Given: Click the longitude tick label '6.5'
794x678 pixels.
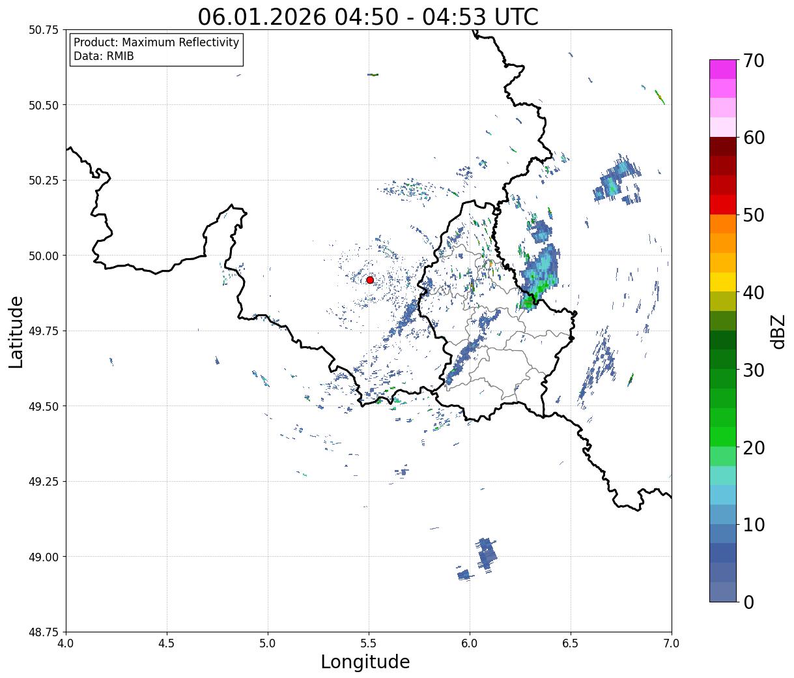Looking at the screenshot, I should [571, 643].
